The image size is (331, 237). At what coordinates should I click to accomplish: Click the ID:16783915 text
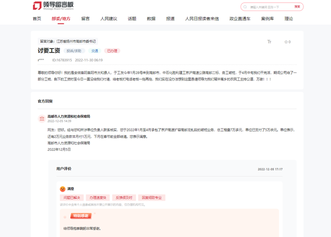(62, 60)
